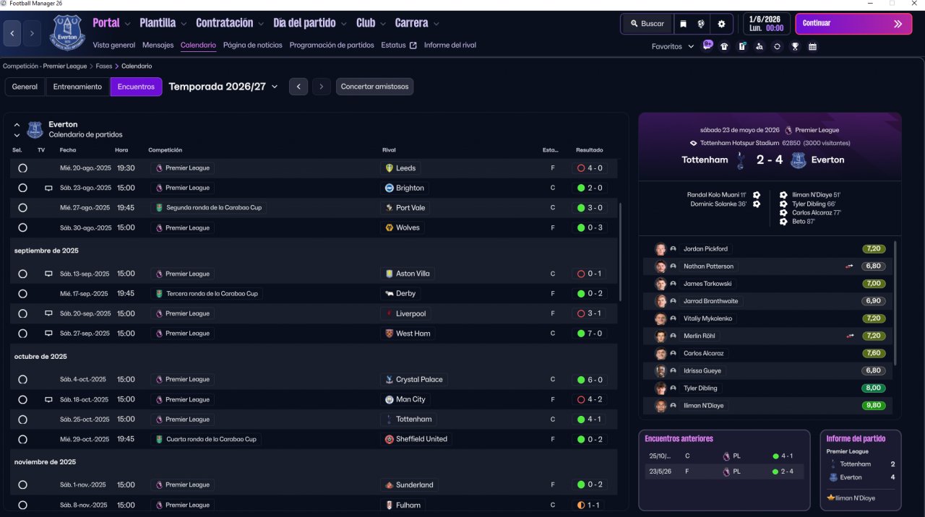Select the West Ham match radio button
925x517 pixels.
click(x=22, y=334)
